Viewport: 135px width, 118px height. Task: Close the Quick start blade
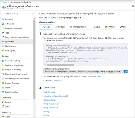(x=133, y=6)
